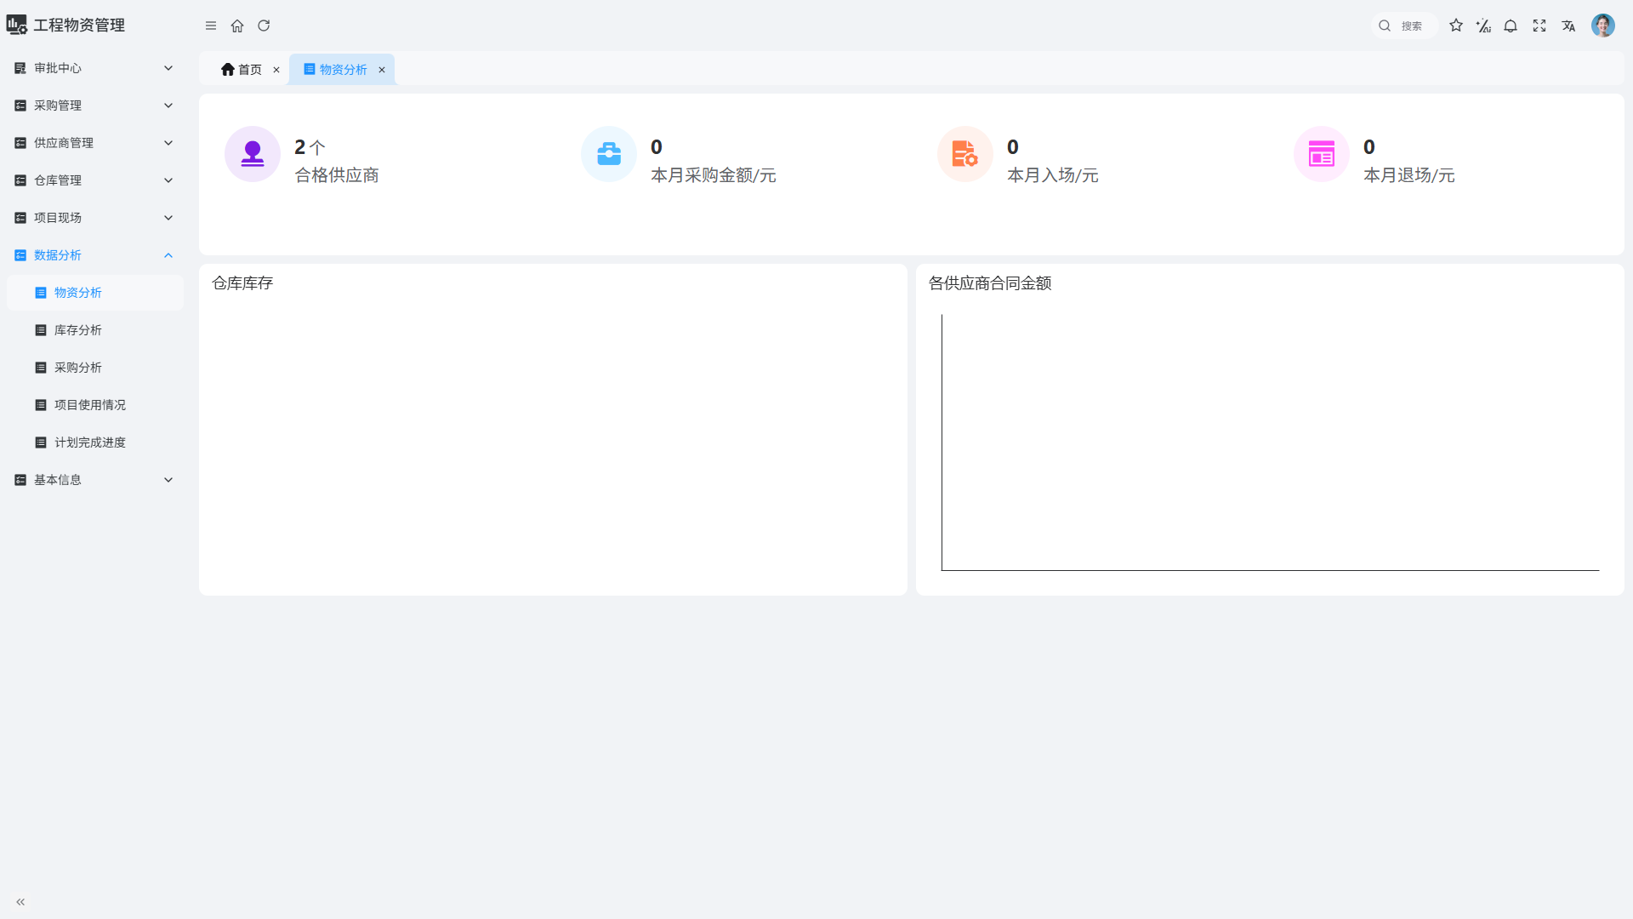Click the 采购管理 sidebar icon

pyautogui.click(x=20, y=106)
